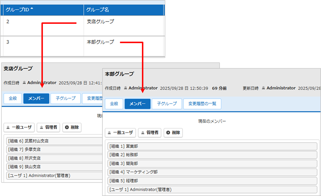Click 削除 button in 本部グループ panel
This screenshot has height=196, width=321.
click(173, 133)
